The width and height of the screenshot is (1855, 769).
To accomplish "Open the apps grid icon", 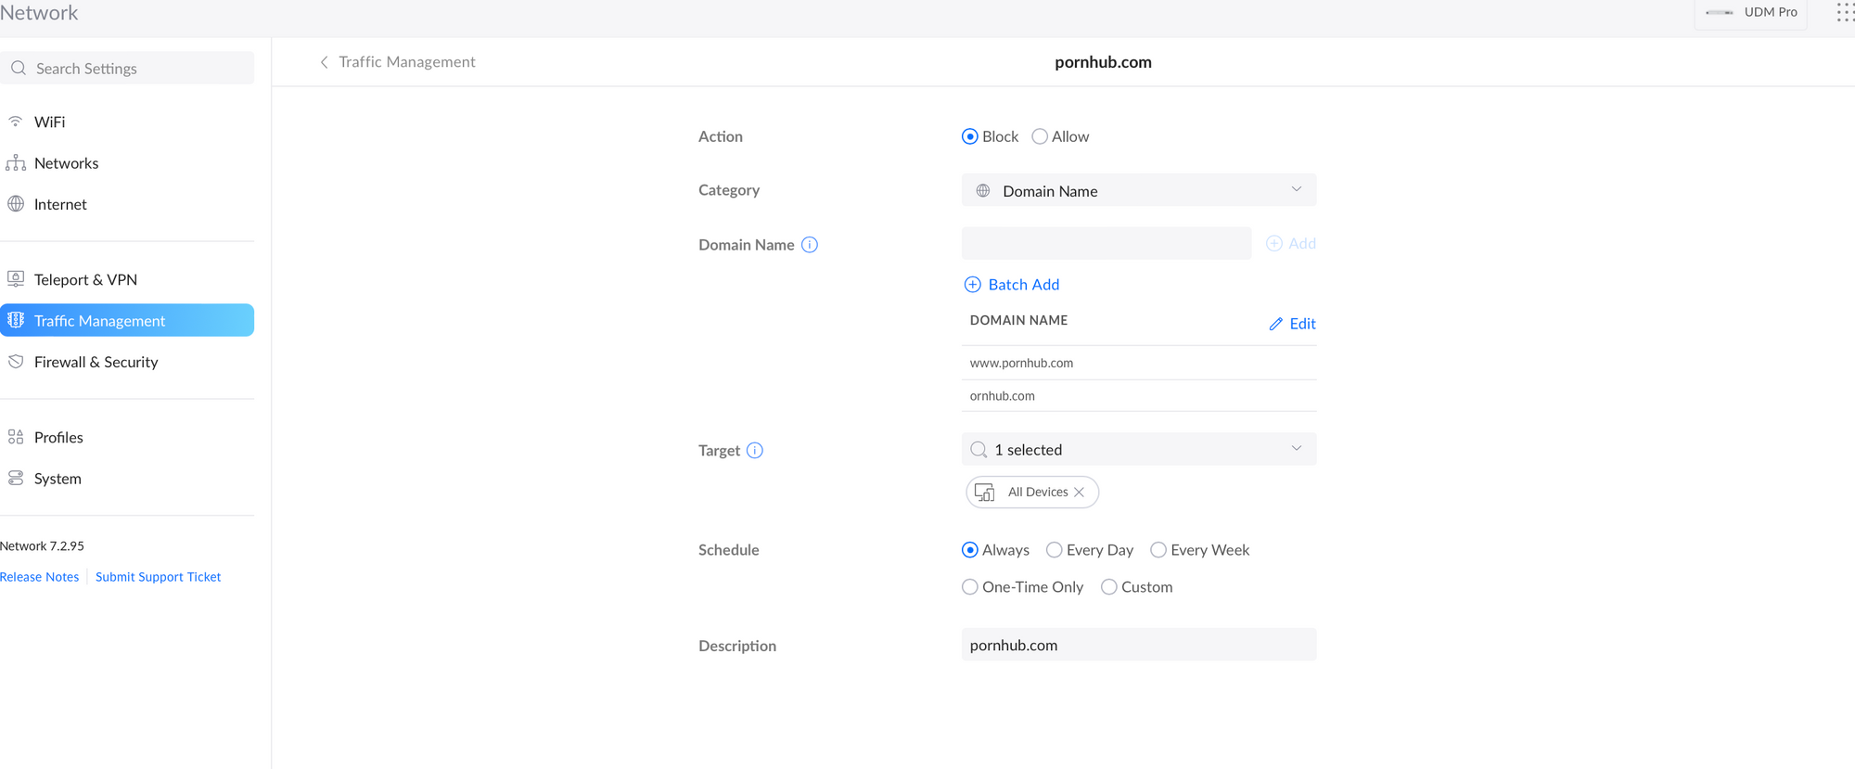I will pos(1844,12).
